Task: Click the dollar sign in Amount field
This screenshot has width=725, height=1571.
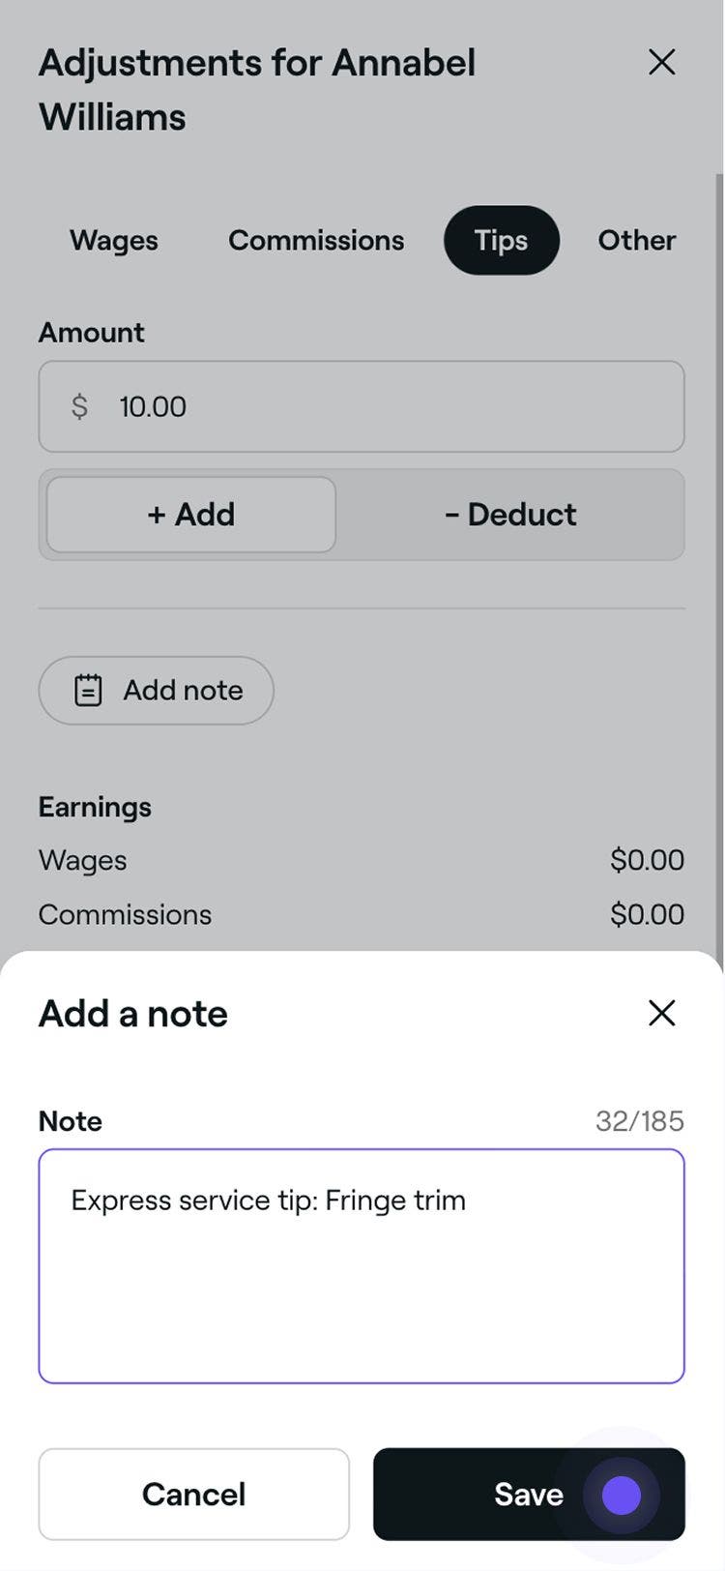Action: (79, 406)
